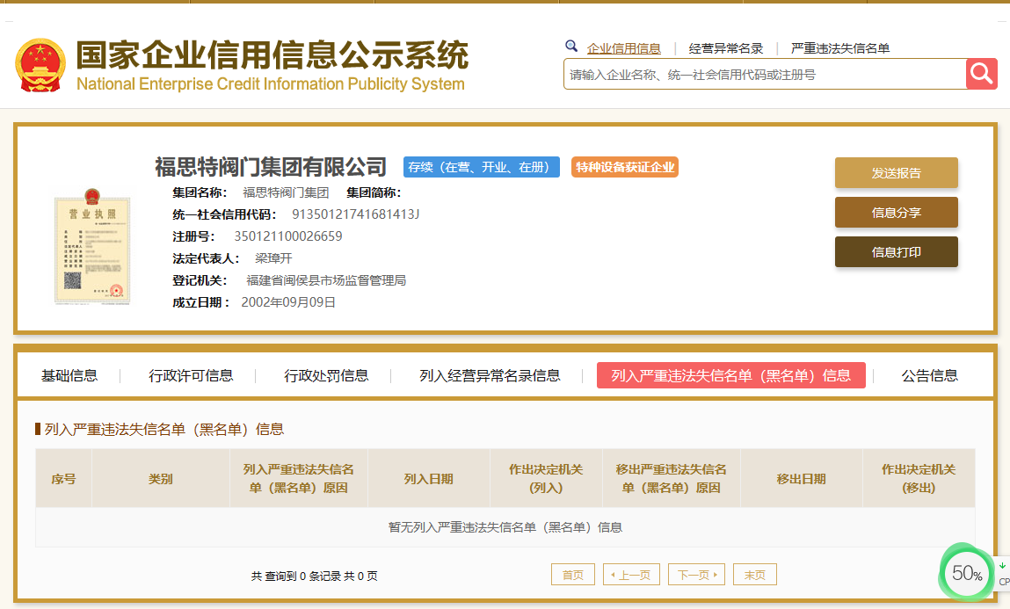Open the 列入经营异常名录信息 tab
Screen dimensions: 1010x609
click(x=490, y=375)
